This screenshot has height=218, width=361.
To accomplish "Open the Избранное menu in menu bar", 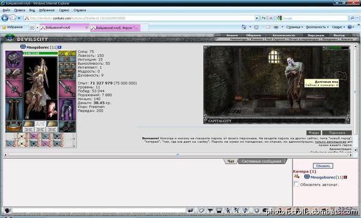I will coord(47,10).
